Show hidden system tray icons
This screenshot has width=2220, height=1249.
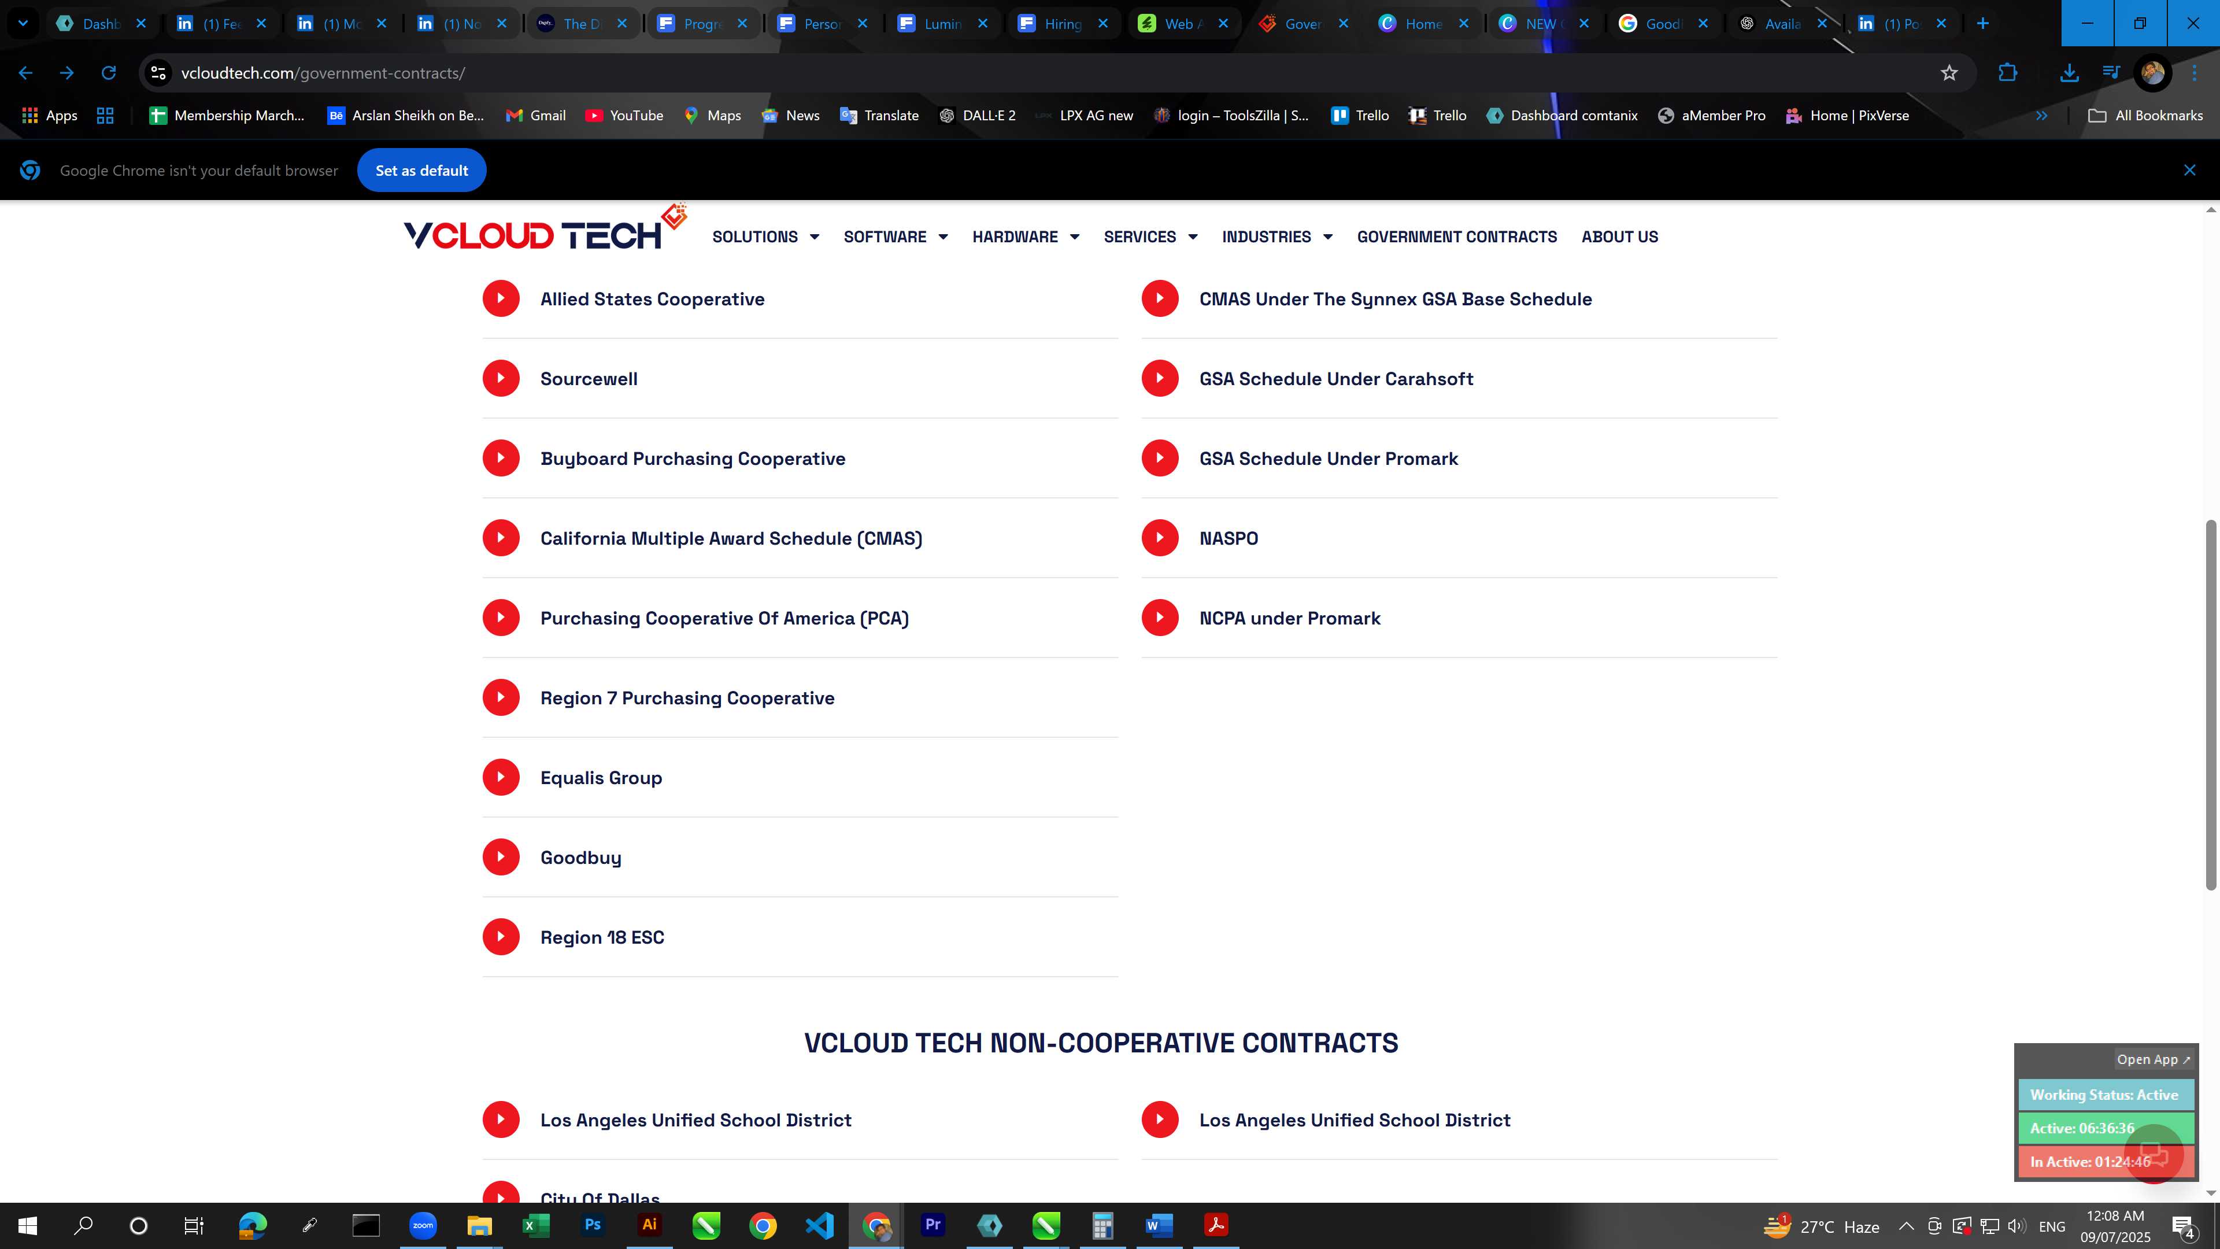click(x=1906, y=1226)
